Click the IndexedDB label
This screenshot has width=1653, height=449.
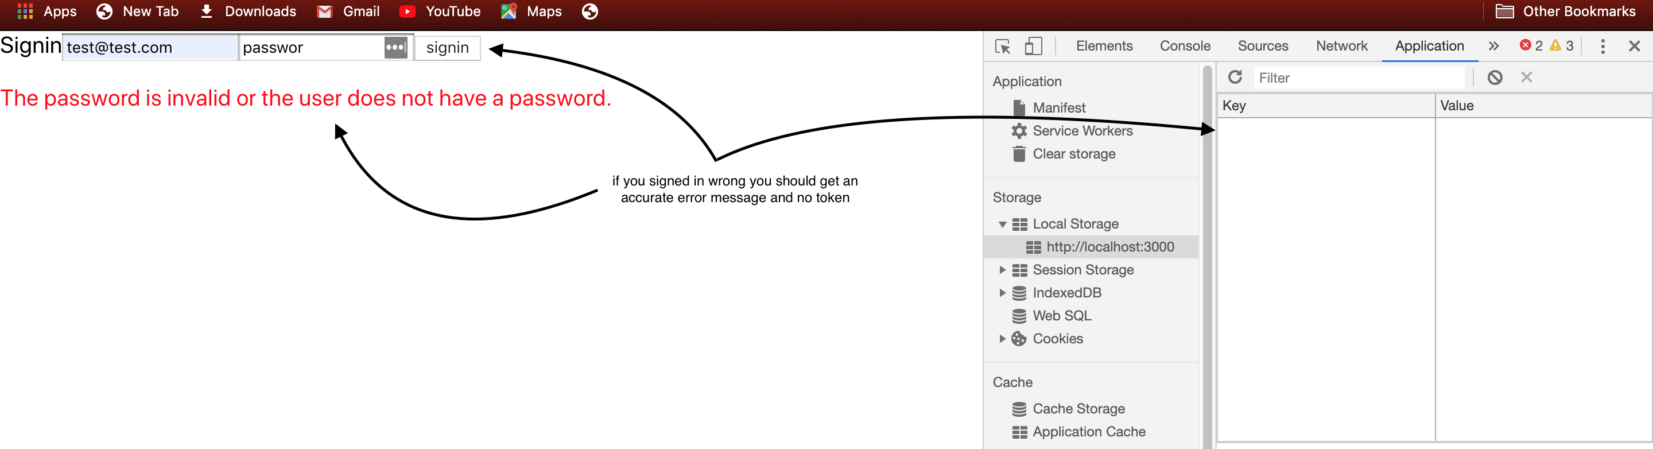(1066, 293)
